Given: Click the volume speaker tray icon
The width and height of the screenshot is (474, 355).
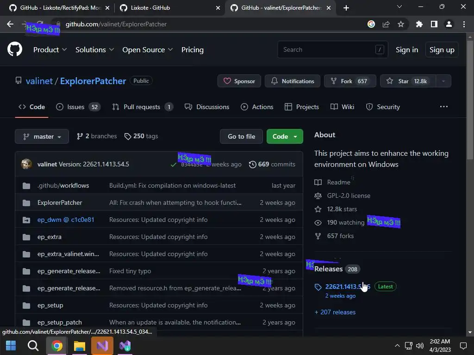Looking at the screenshot, I should pos(419,346).
